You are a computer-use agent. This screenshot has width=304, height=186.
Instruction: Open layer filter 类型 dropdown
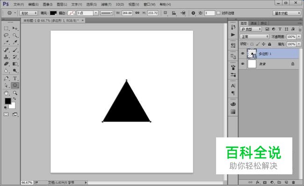point(251,29)
